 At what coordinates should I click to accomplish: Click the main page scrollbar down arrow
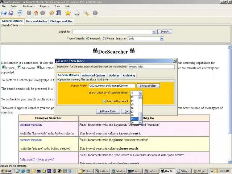(229, 162)
